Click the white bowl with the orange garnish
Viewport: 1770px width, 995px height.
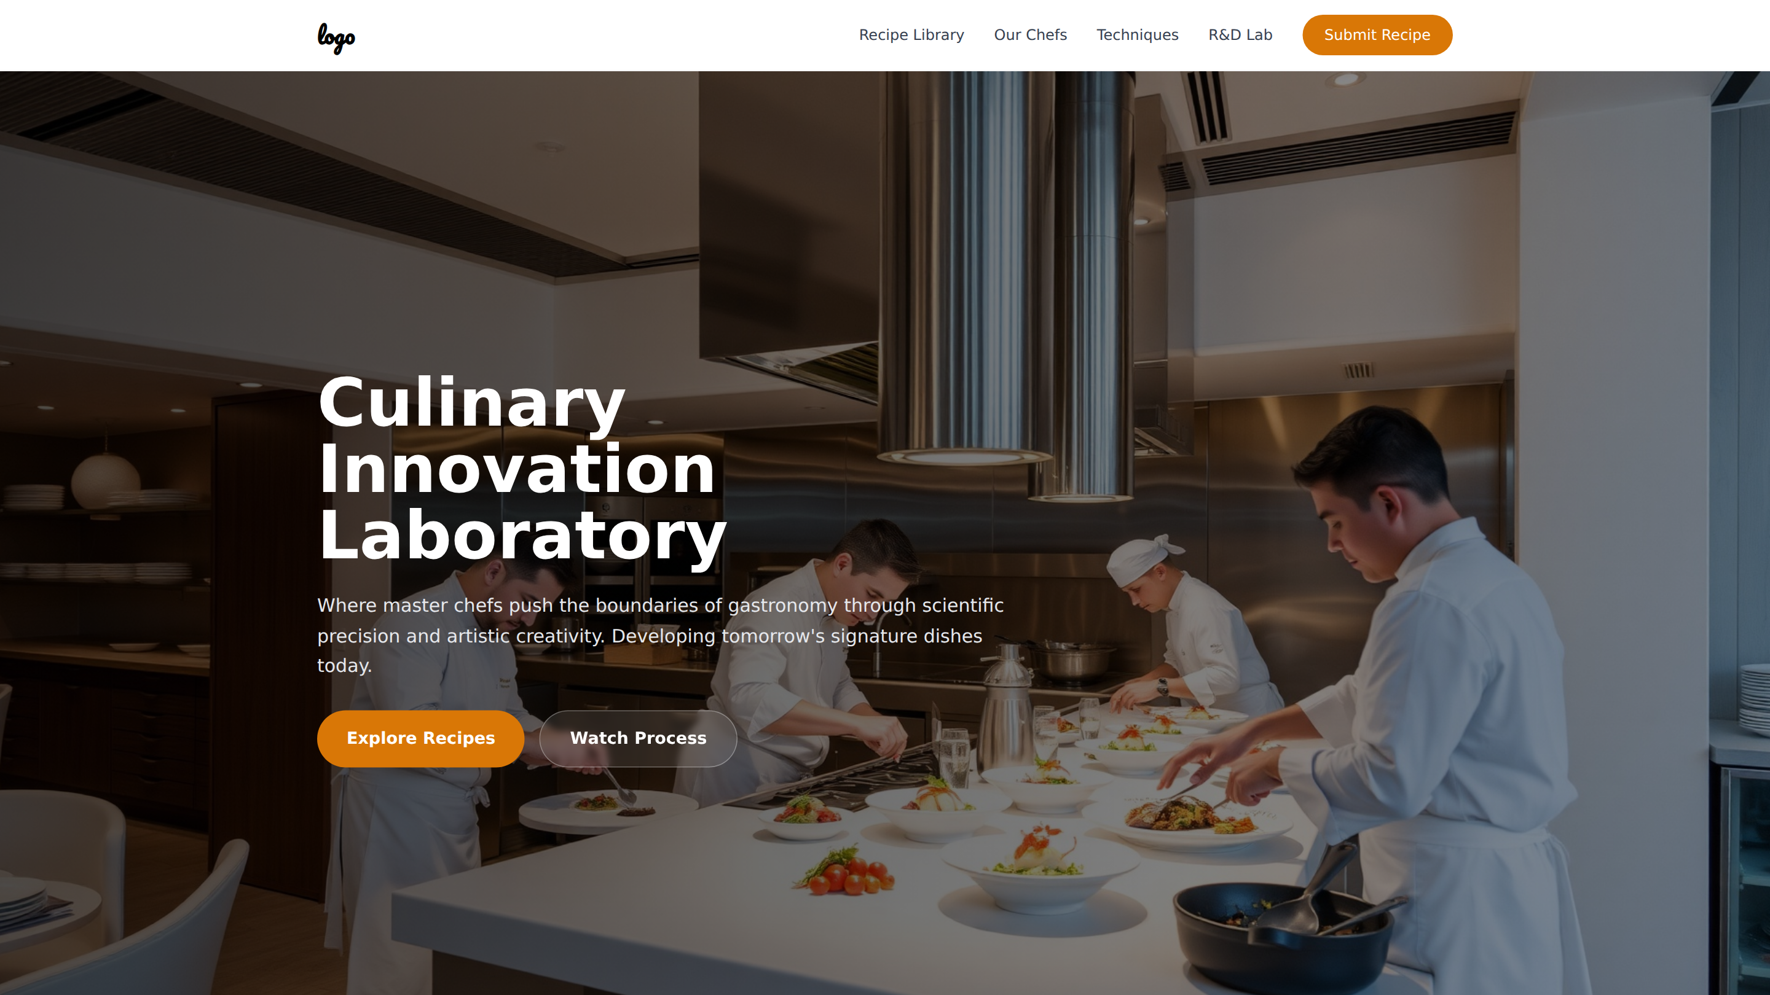point(1041,868)
